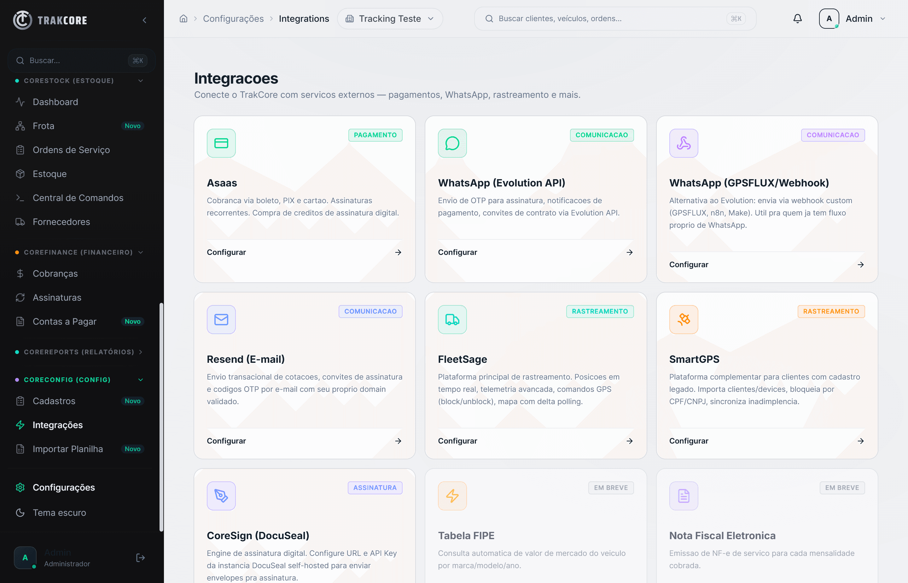Image resolution: width=908 pixels, height=583 pixels.
Task: Open Fornecedores menu item
Action: coord(79,222)
